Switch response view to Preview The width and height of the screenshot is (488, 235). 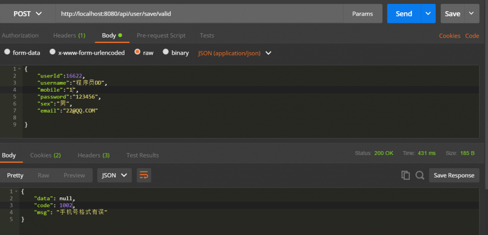74,176
